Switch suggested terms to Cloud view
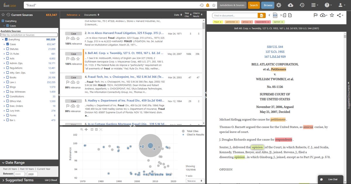 click(54, 180)
